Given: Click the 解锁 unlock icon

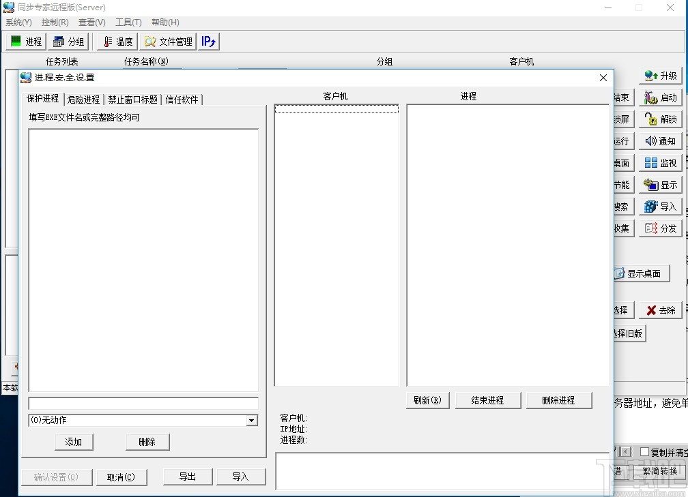Looking at the screenshot, I should tap(659, 119).
